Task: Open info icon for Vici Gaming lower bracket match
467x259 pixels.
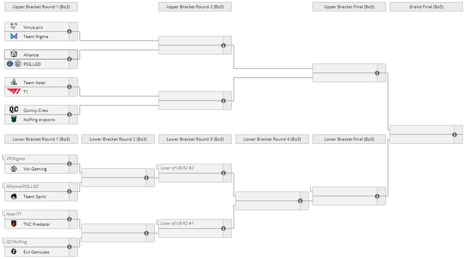Action: click(69, 164)
